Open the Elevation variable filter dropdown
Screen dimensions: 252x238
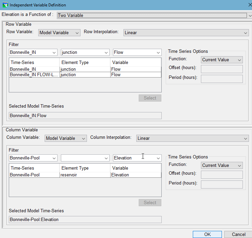click(137, 158)
